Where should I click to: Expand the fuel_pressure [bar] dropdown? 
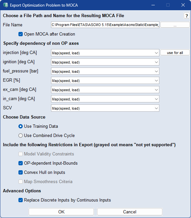click(105, 71)
